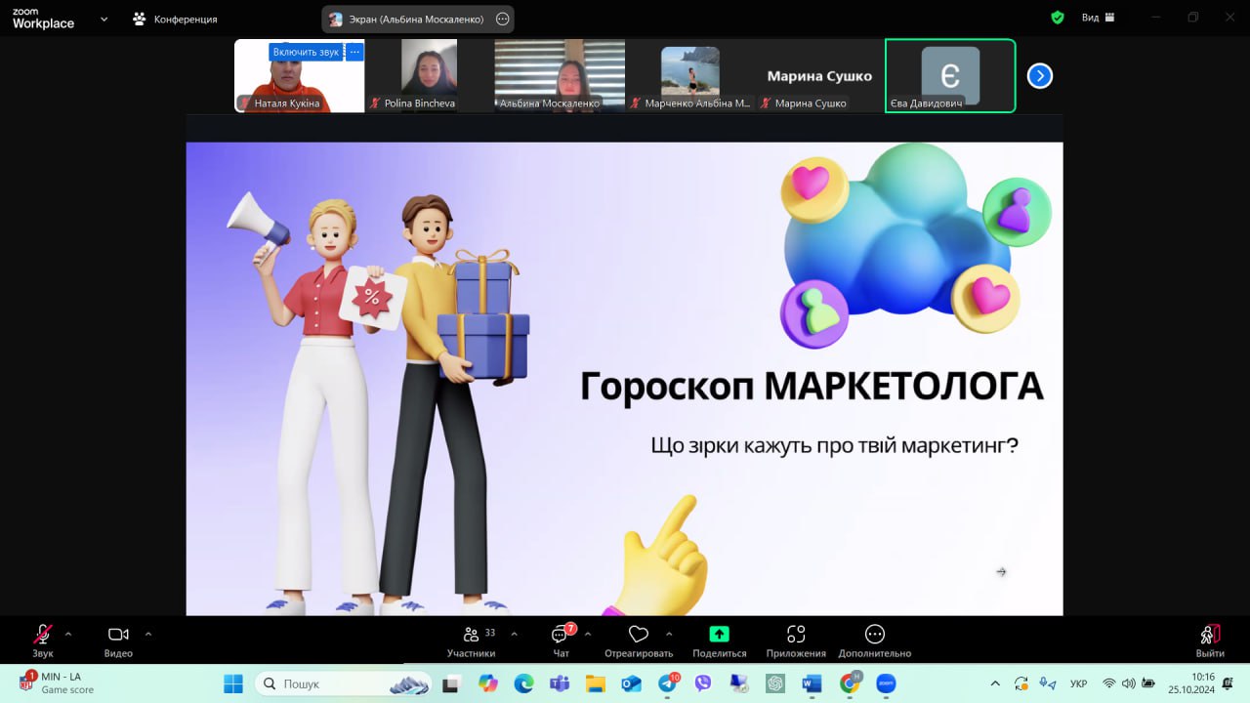Open ChatGPT from the taskbar

pyautogui.click(x=776, y=683)
